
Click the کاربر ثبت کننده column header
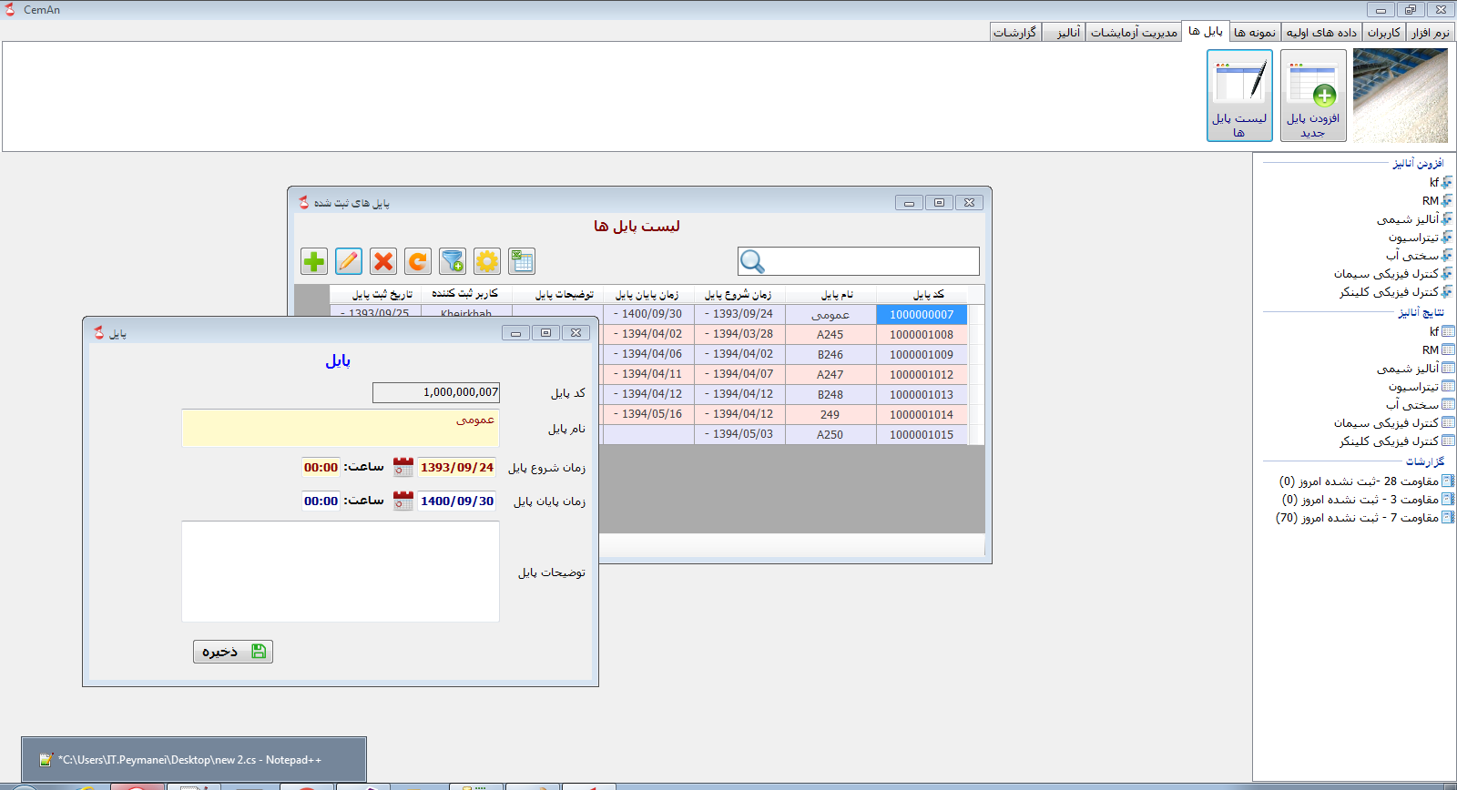click(466, 294)
